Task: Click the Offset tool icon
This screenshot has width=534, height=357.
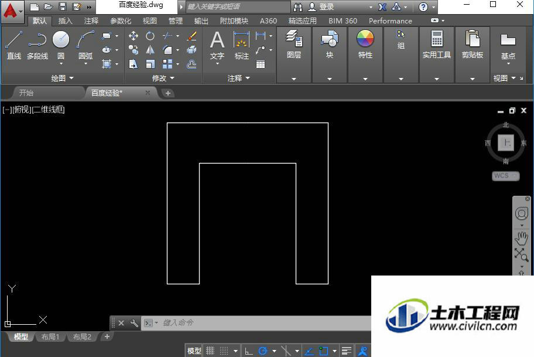Action: (x=191, y=64)
